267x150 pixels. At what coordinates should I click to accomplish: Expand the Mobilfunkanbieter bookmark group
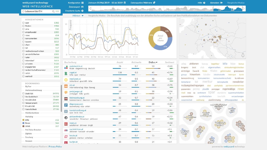click(32, 113)
